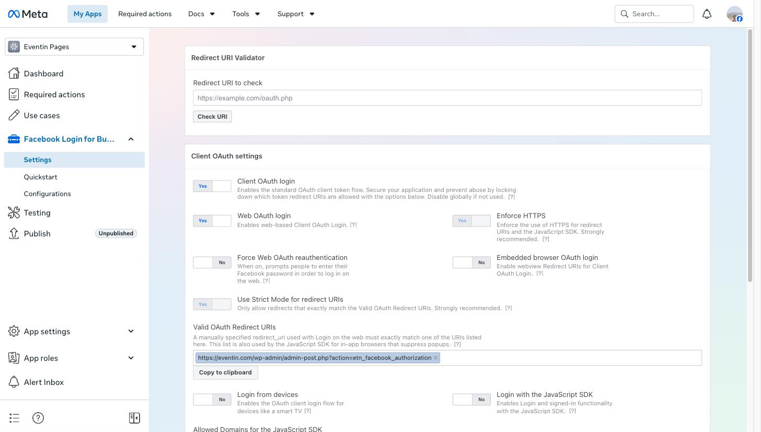Toggle Use Strict Mode for redirect URIs
Image resolution: width=761 pixels, height=432 pixels.
click(212, 304)
